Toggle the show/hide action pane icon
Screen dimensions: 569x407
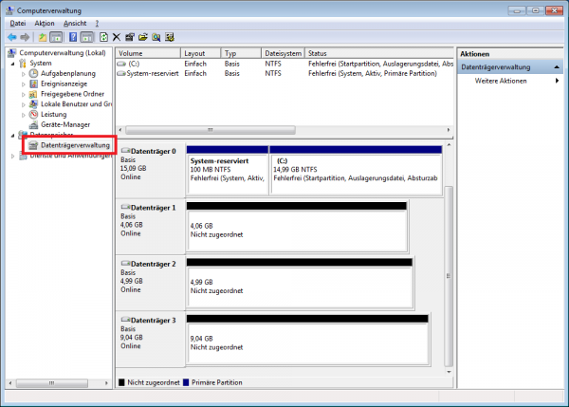87,37
